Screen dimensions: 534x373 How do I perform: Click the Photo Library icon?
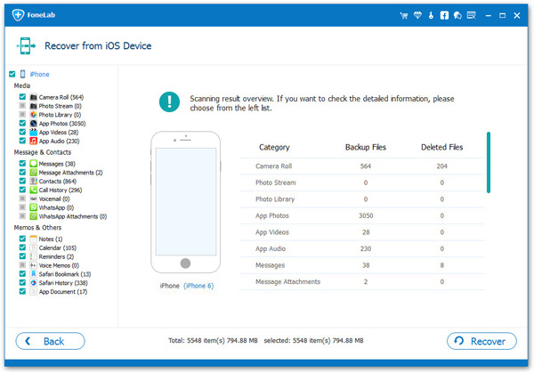(x=34, y=115)
